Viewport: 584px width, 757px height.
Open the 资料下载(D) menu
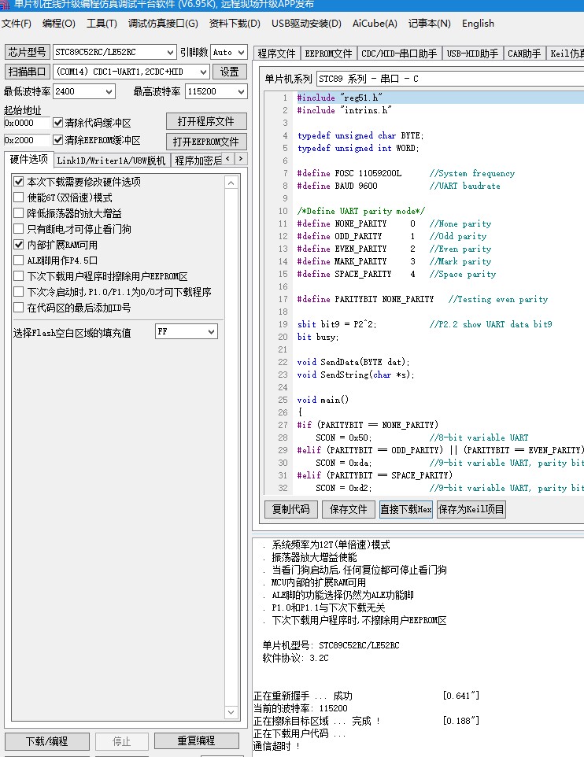(x=235, y=24)
